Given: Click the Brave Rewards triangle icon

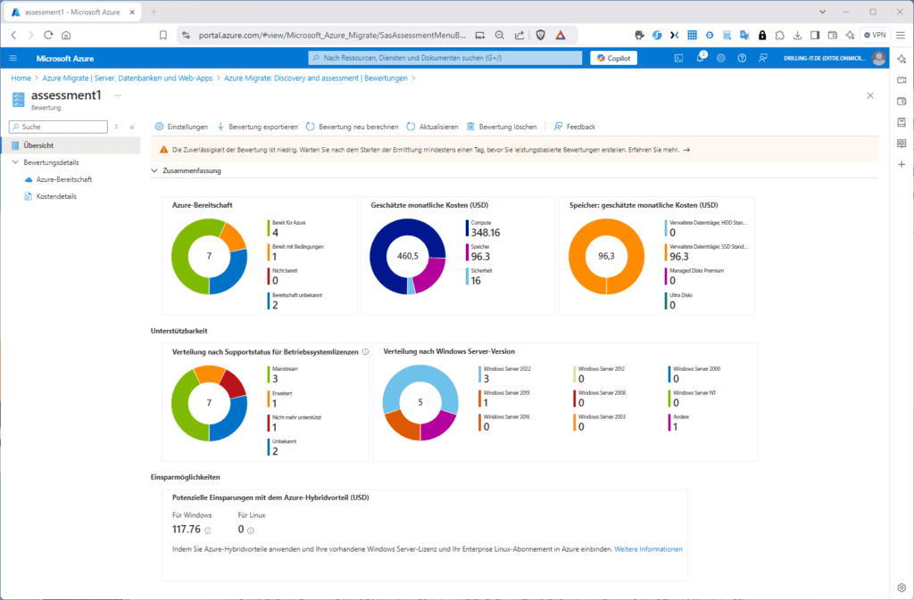Looking at the screenshot, I should pyautogui.click(x=561, y=35).
